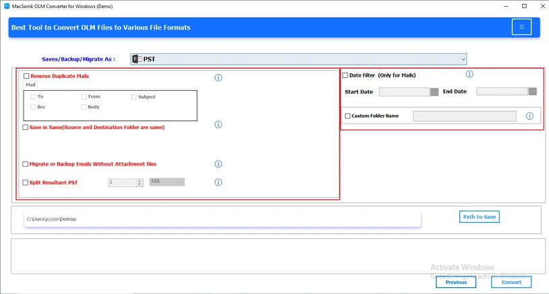Click the MacSonik app icon in title bar
This screenshot has width=549, height=294.
(x=7, y=6)
